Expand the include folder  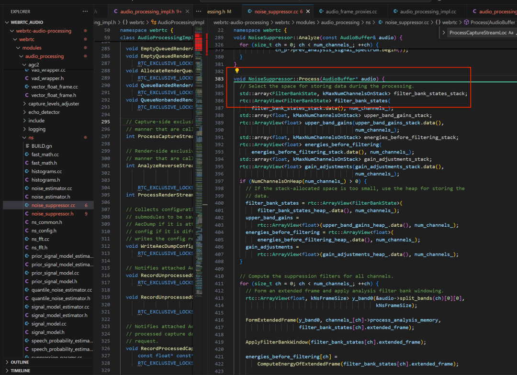point(24,121)
